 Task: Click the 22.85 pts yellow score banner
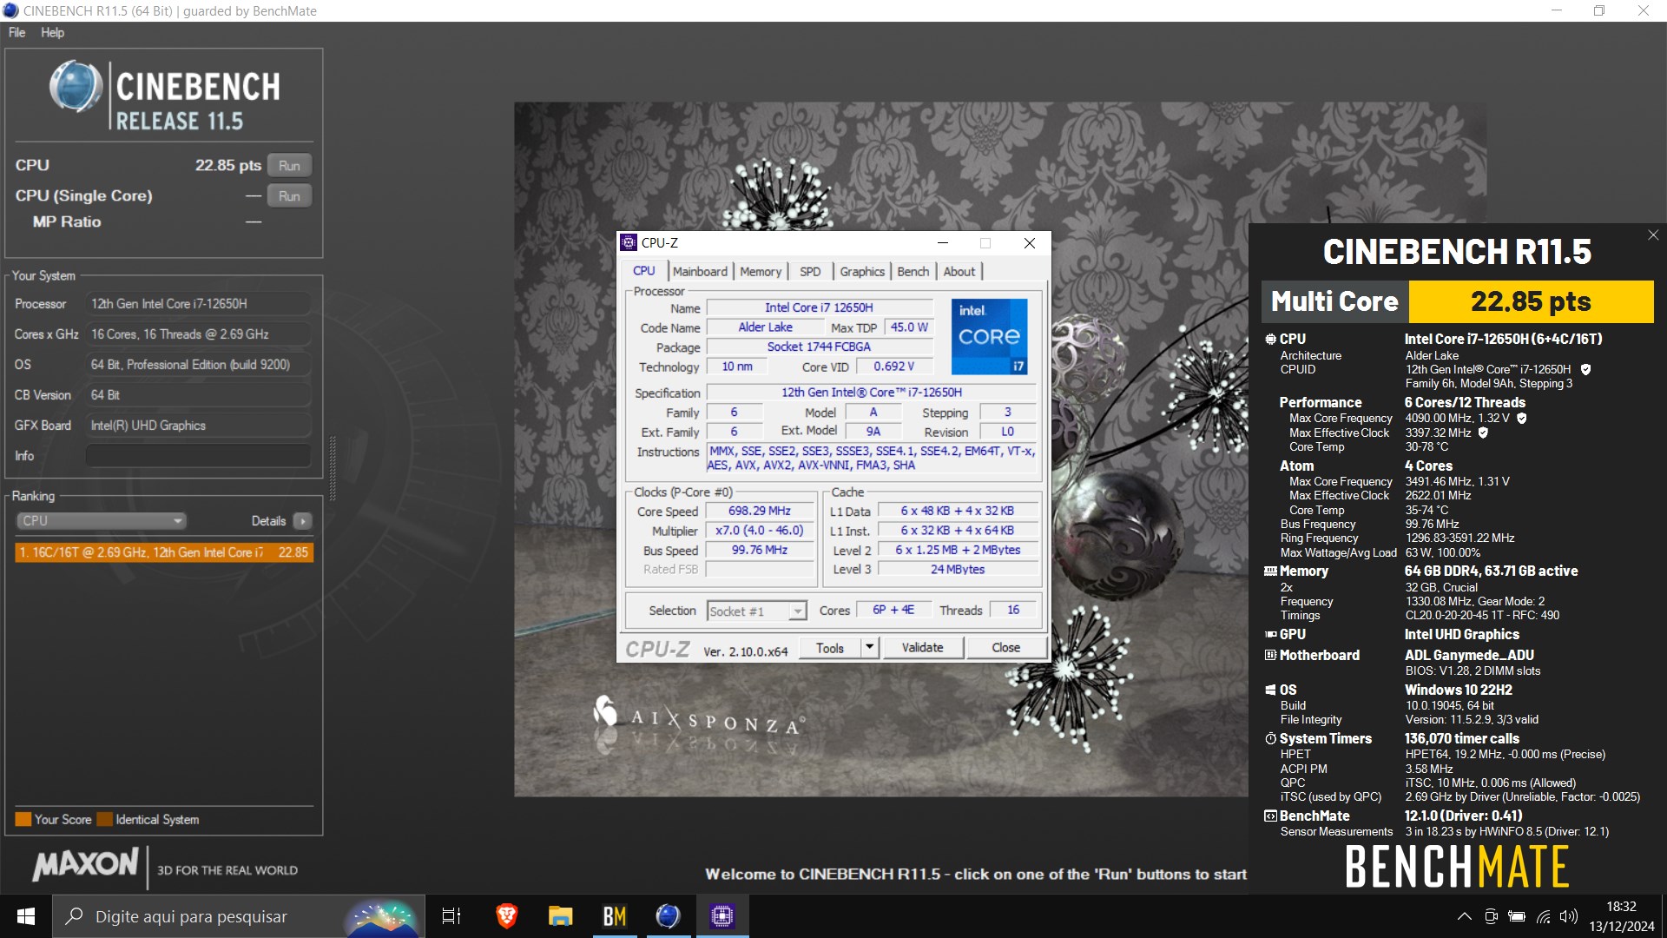(x=1531, y=301)
